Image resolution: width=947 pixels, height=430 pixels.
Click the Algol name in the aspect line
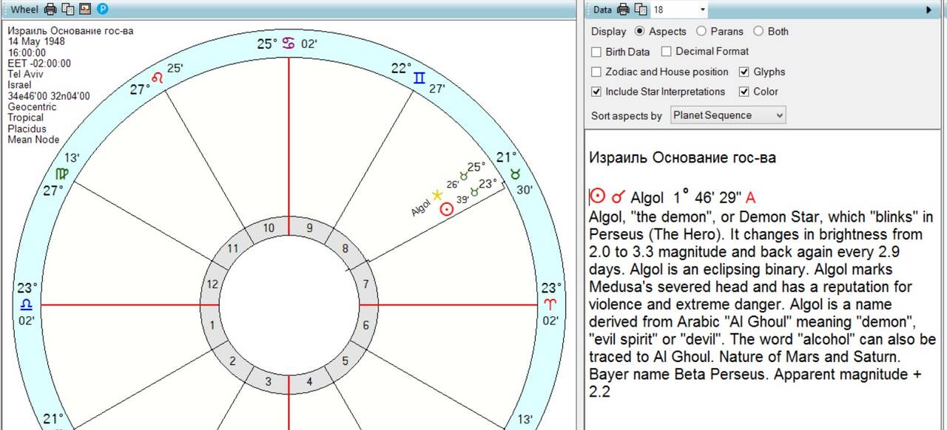[647, 197]
